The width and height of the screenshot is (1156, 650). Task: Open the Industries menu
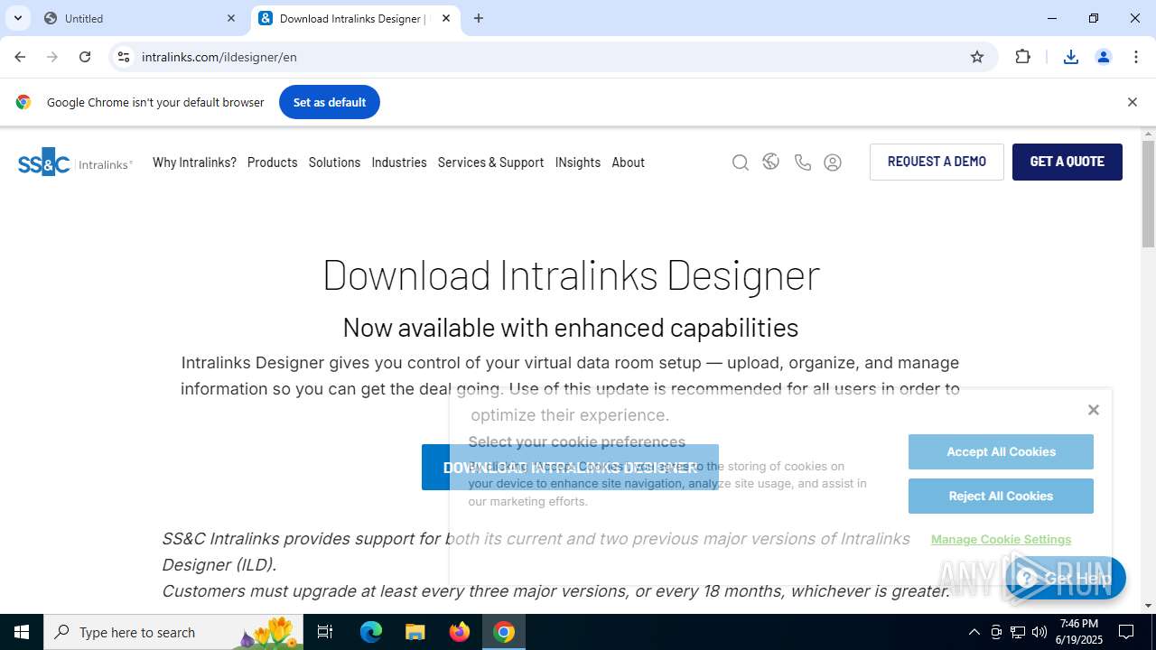click(399, 162)
